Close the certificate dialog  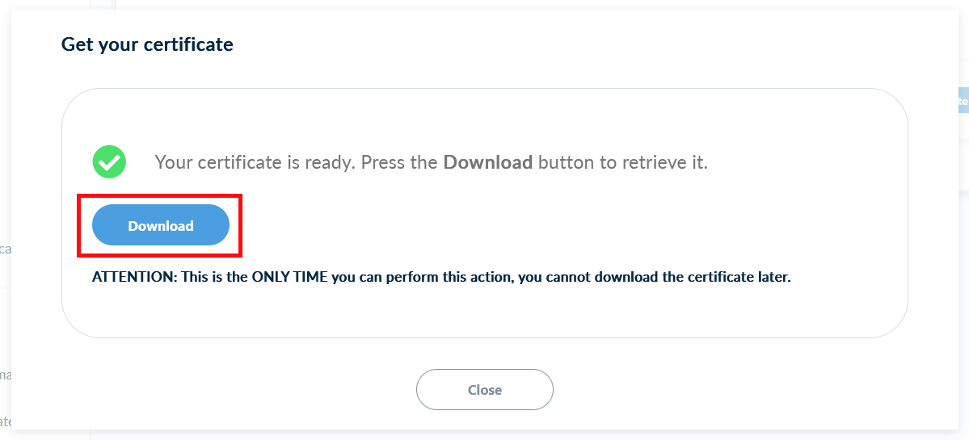[x=484, y=390]
